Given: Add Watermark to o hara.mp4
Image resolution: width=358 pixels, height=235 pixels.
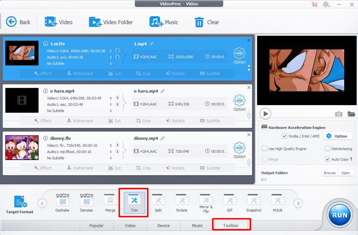Looking at the screenshot, I should (x=80, y=121).
